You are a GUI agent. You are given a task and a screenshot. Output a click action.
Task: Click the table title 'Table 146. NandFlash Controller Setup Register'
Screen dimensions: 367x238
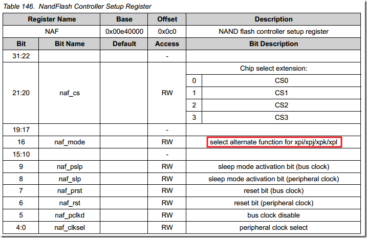pyautogui.click(x=78, y=6)
